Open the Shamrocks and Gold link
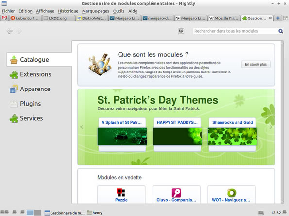 point(233,122)
